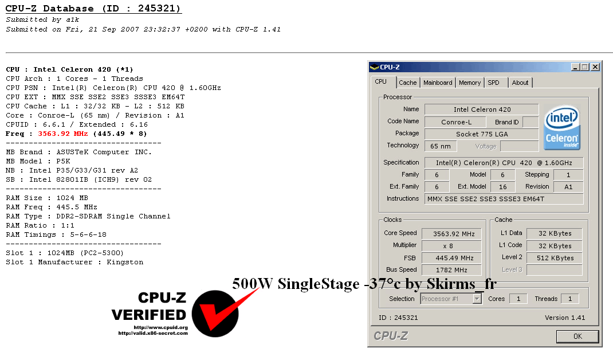Click the empty Voltage field
613x356 pixels.
520,146
